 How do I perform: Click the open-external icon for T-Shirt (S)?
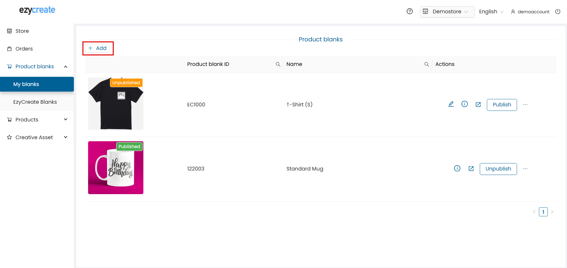click(478, 105)
